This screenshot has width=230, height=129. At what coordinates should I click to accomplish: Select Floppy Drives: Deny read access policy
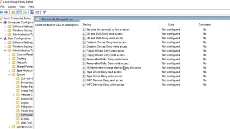tap(105, 51)
